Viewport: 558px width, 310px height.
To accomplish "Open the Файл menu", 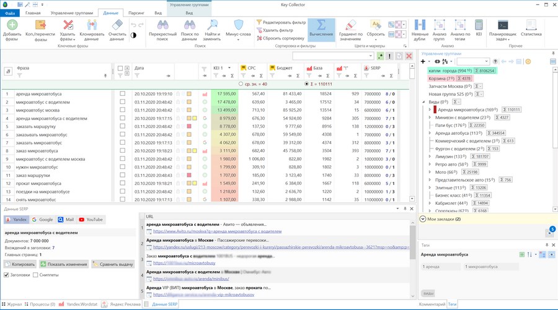I will (10, 13).
